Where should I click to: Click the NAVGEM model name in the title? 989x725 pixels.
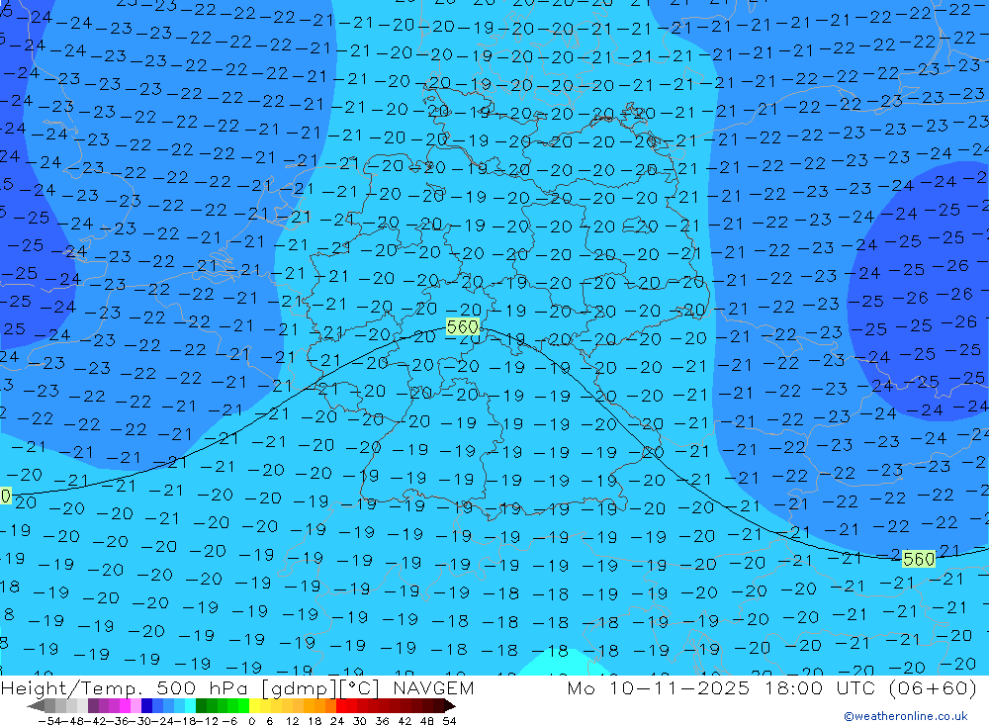(433, 687)
